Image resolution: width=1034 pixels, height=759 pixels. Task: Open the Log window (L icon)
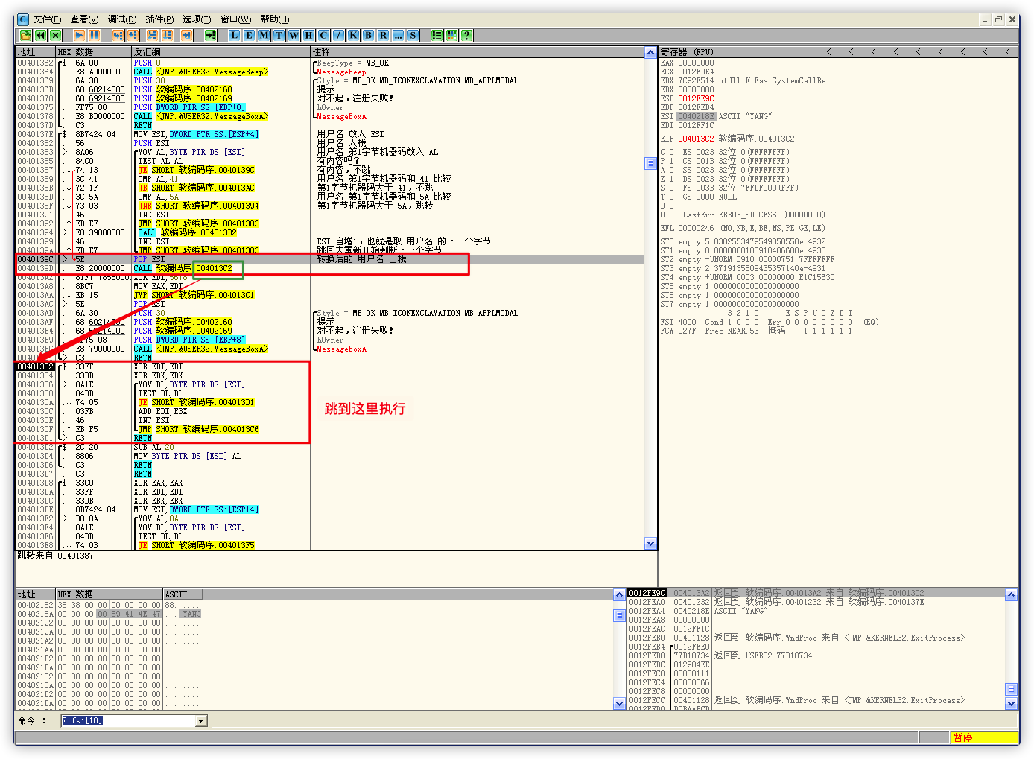(234, 35)
